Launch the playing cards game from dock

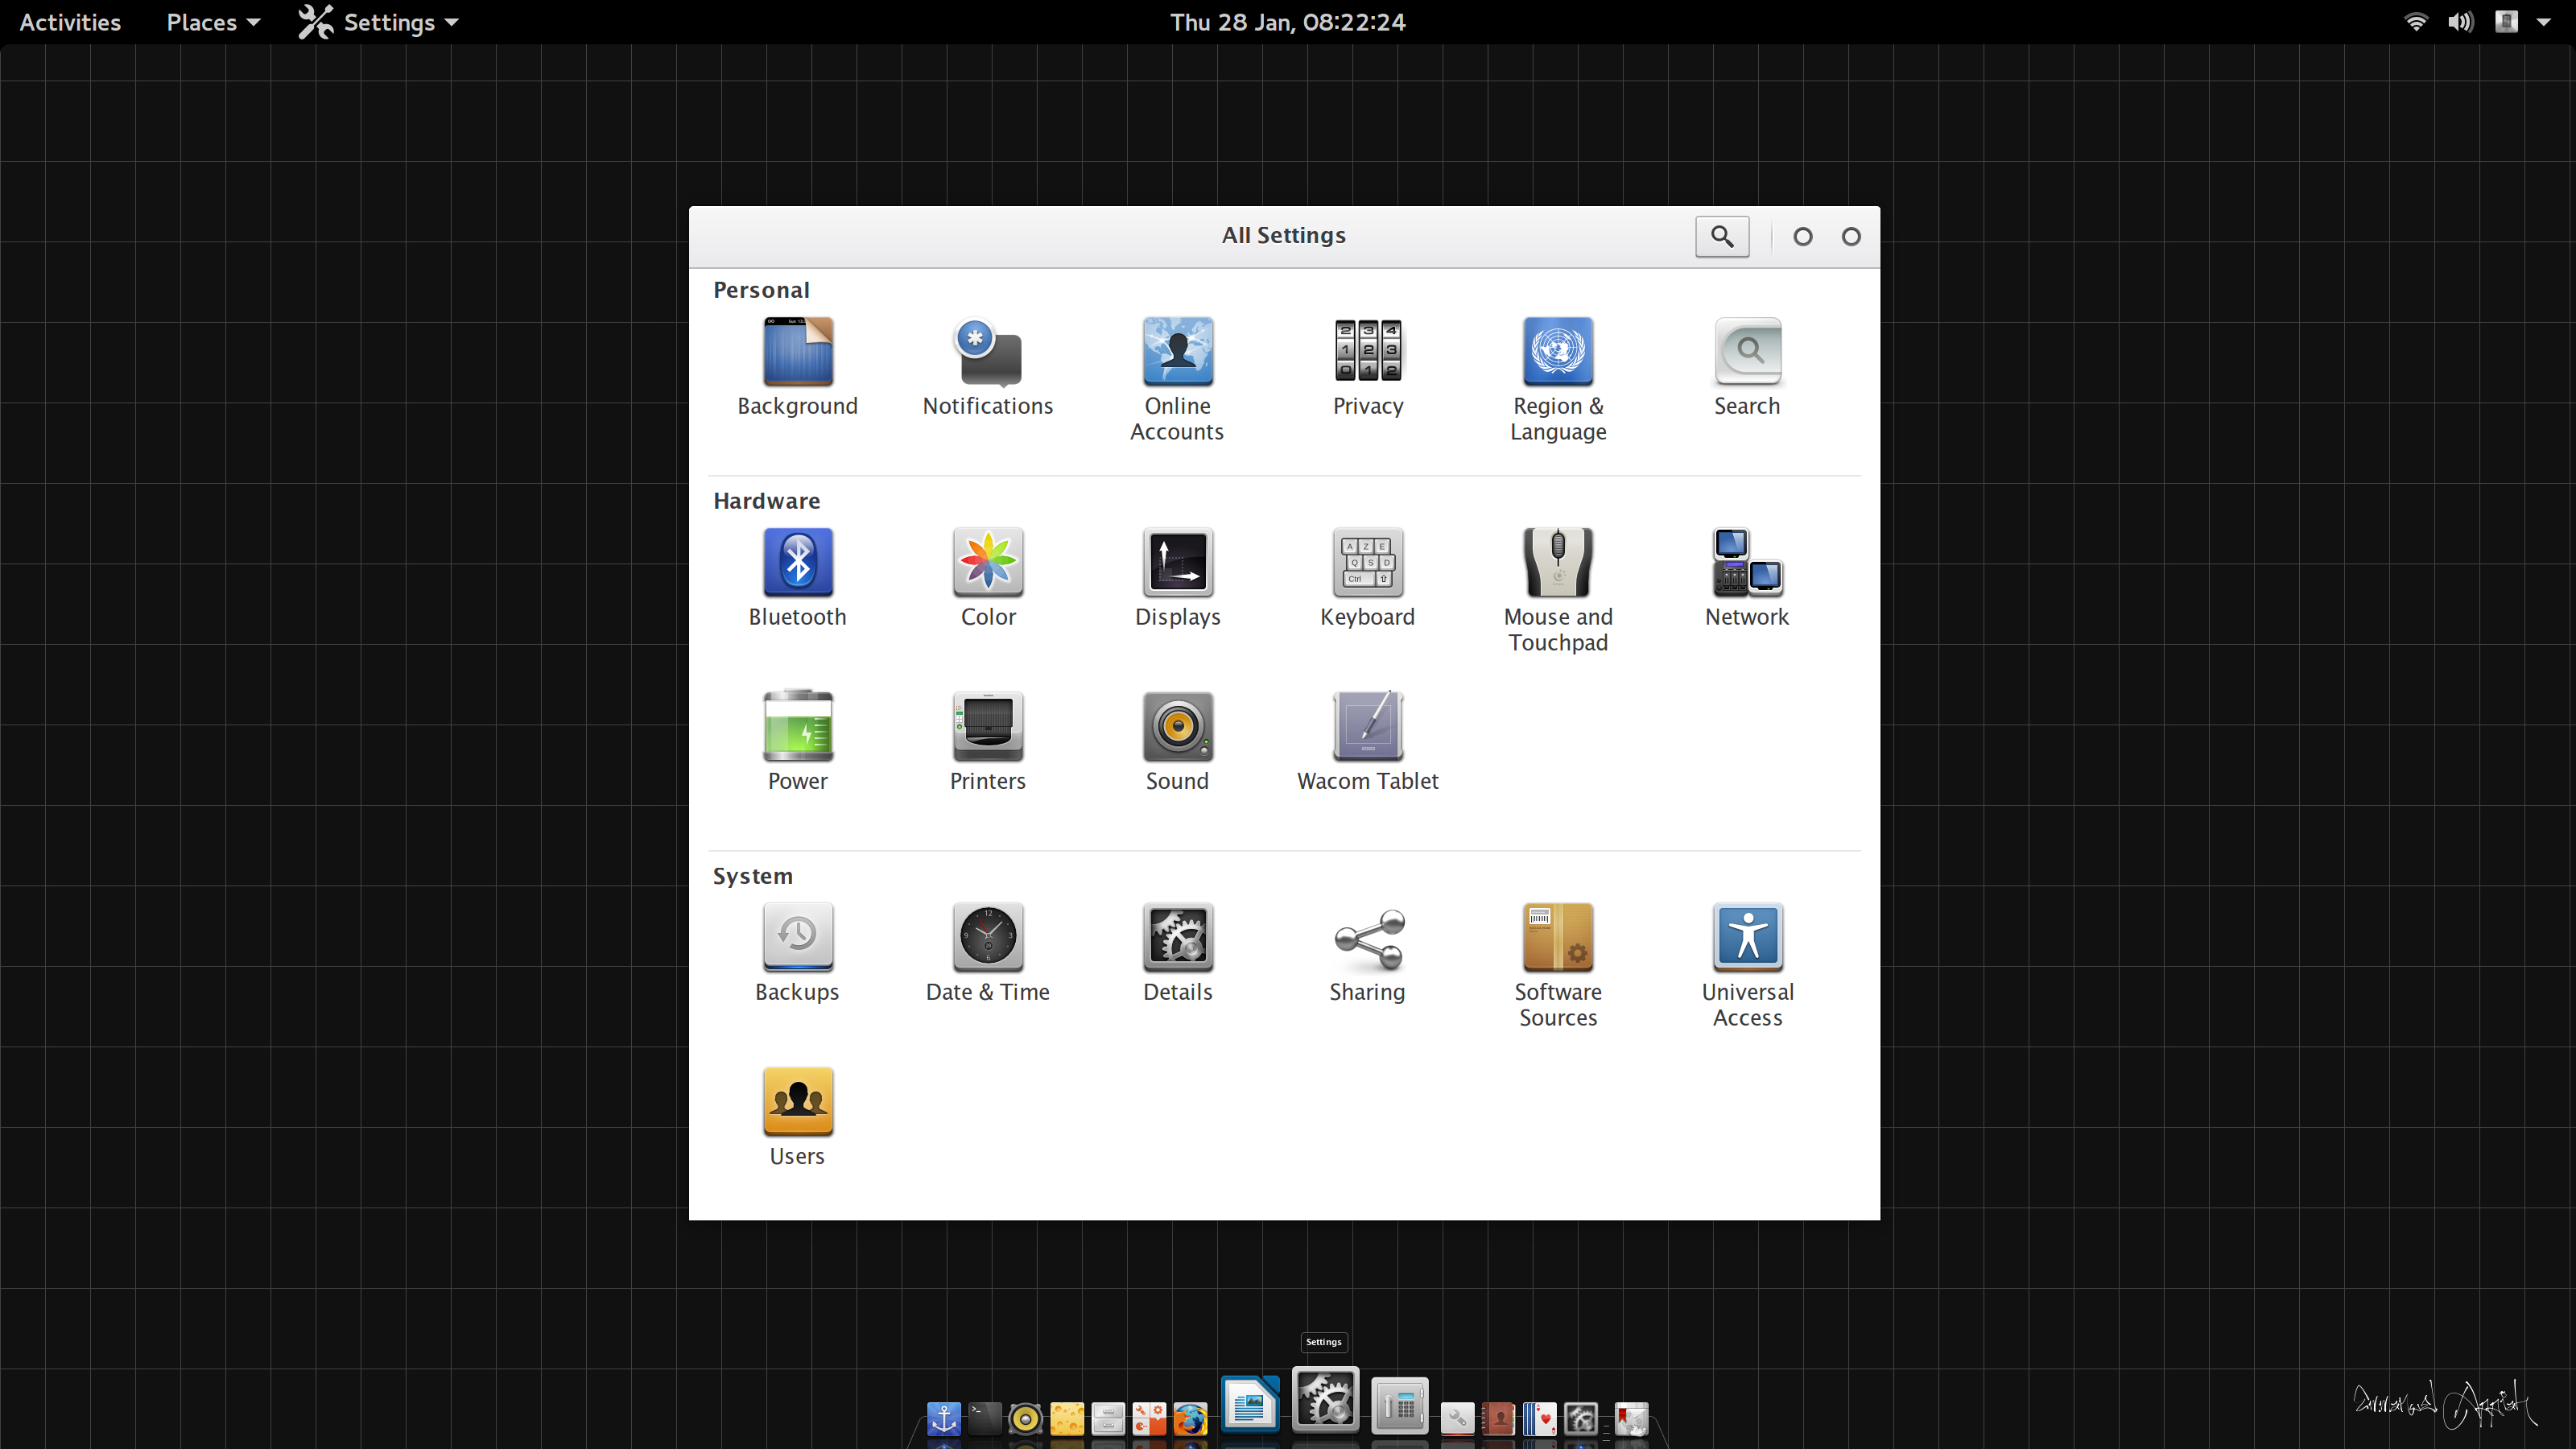click(1539, 1418)
